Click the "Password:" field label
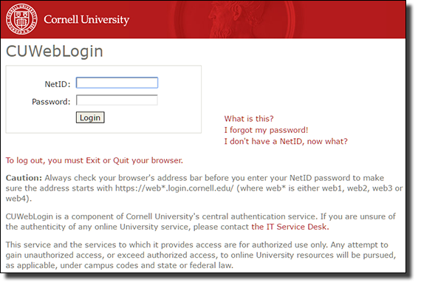The width and height of the screenshot is (421, 288). click(51, 102)
